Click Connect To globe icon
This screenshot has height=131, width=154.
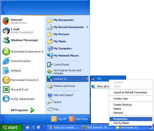pos(50,79)
